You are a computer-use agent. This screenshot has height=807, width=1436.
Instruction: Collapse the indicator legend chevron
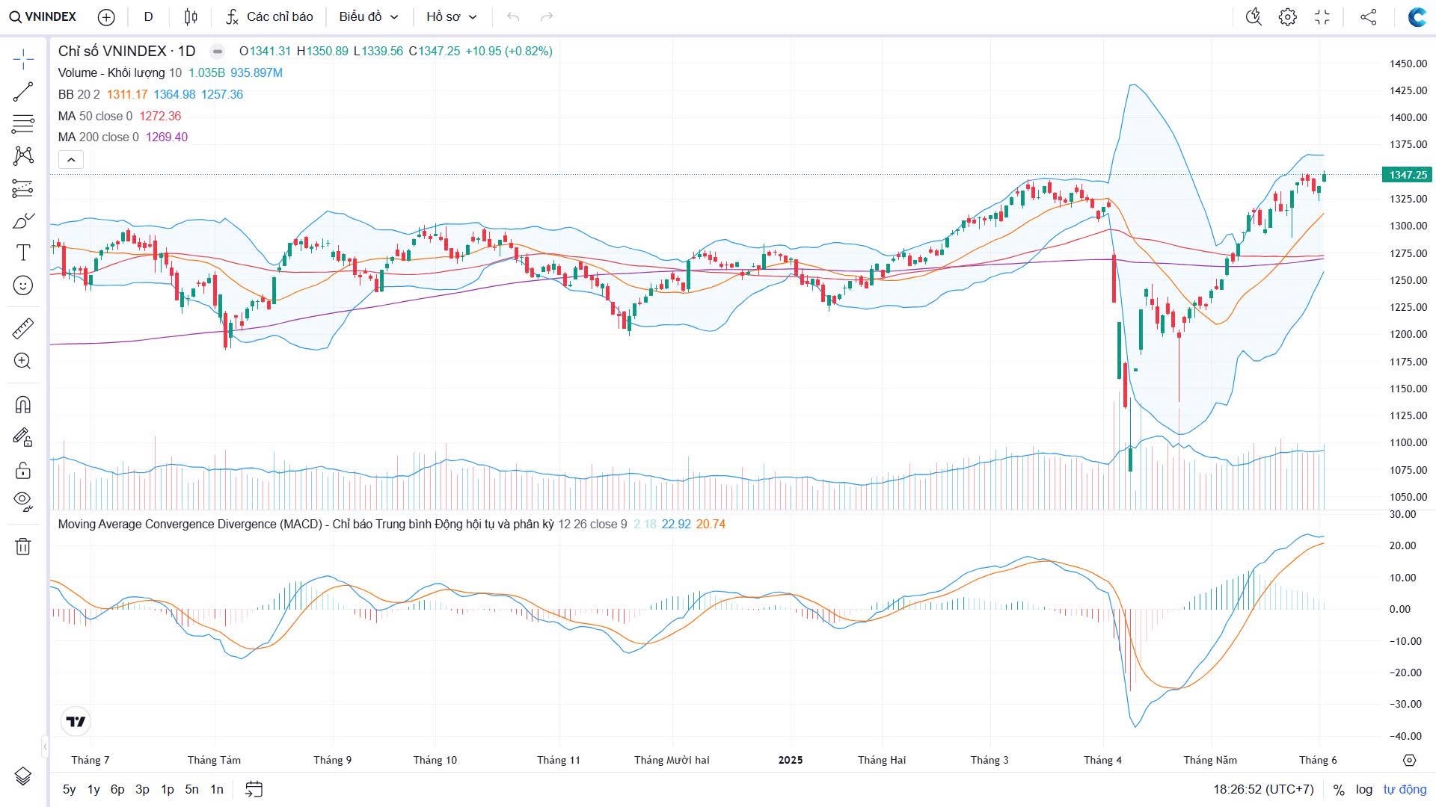(71, 159)
